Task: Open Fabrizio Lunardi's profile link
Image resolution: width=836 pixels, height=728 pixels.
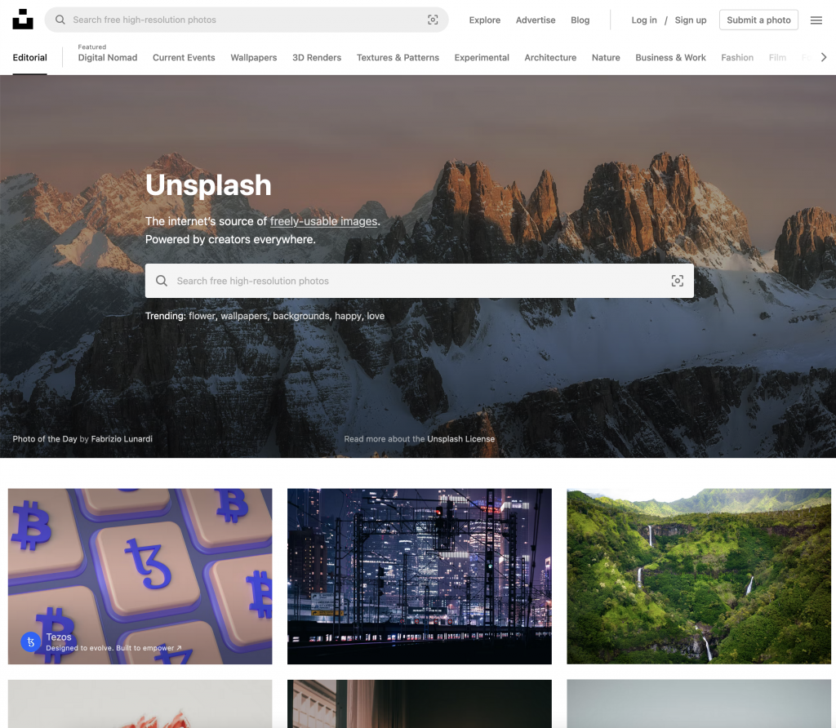Action: click(122, 439)
